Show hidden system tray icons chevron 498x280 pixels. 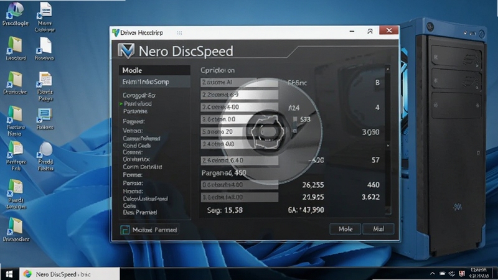pos(432,273)
